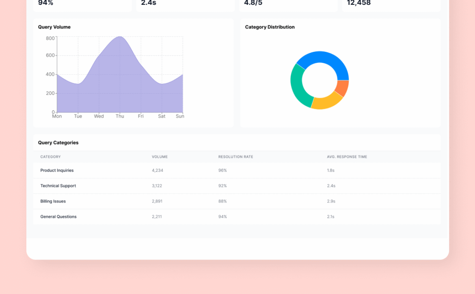
Task: Open the Product Inquiries row
Action: point(57,171)
